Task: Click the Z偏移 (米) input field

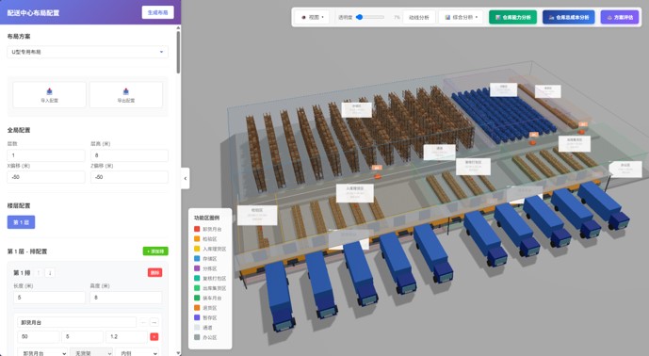Action: point(129,177)
